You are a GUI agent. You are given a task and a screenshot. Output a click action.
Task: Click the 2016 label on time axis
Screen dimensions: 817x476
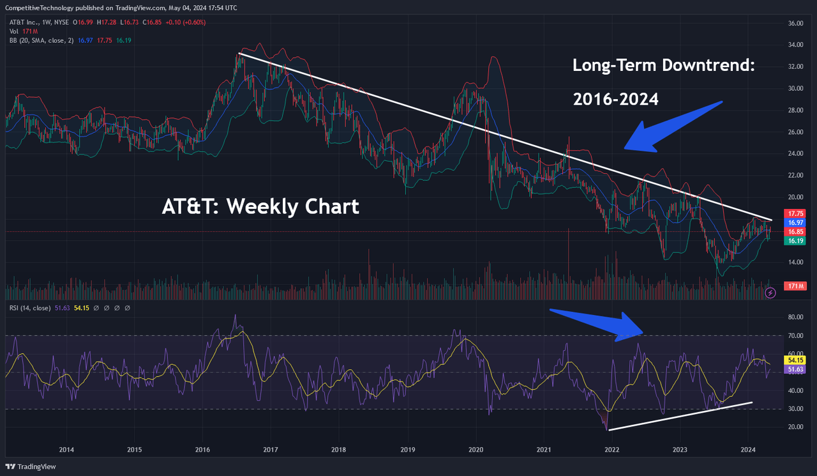(202, 449)
